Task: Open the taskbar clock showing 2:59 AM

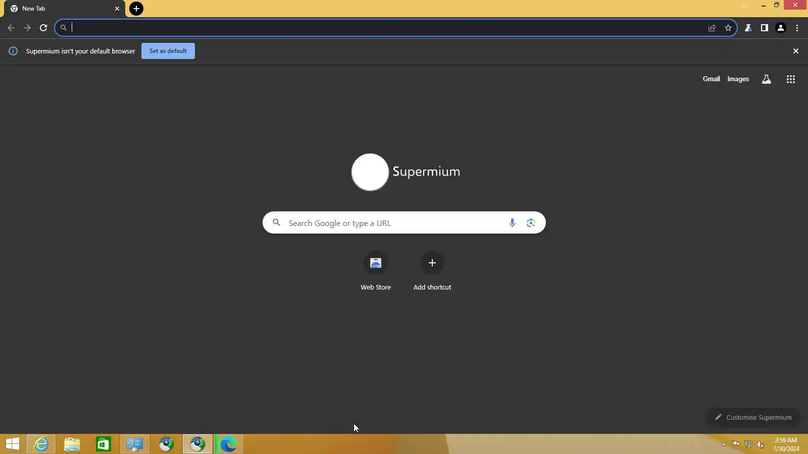Action: 786,444
